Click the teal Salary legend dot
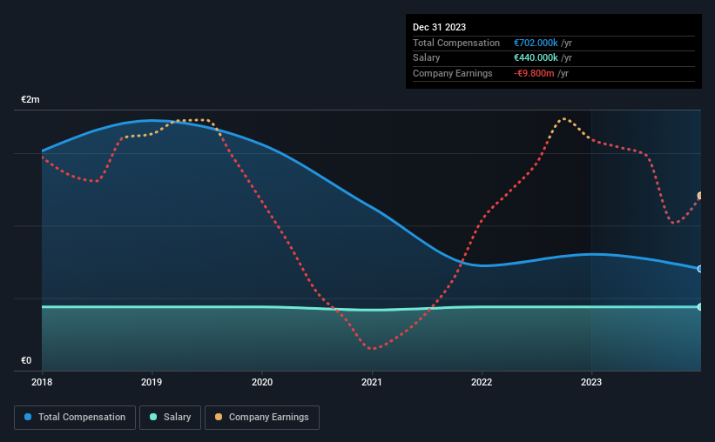This screenshot has height=442, width=715. click(x=153, y=417)
